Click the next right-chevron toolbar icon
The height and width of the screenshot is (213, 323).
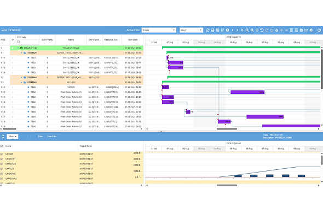tap(237, 30)
